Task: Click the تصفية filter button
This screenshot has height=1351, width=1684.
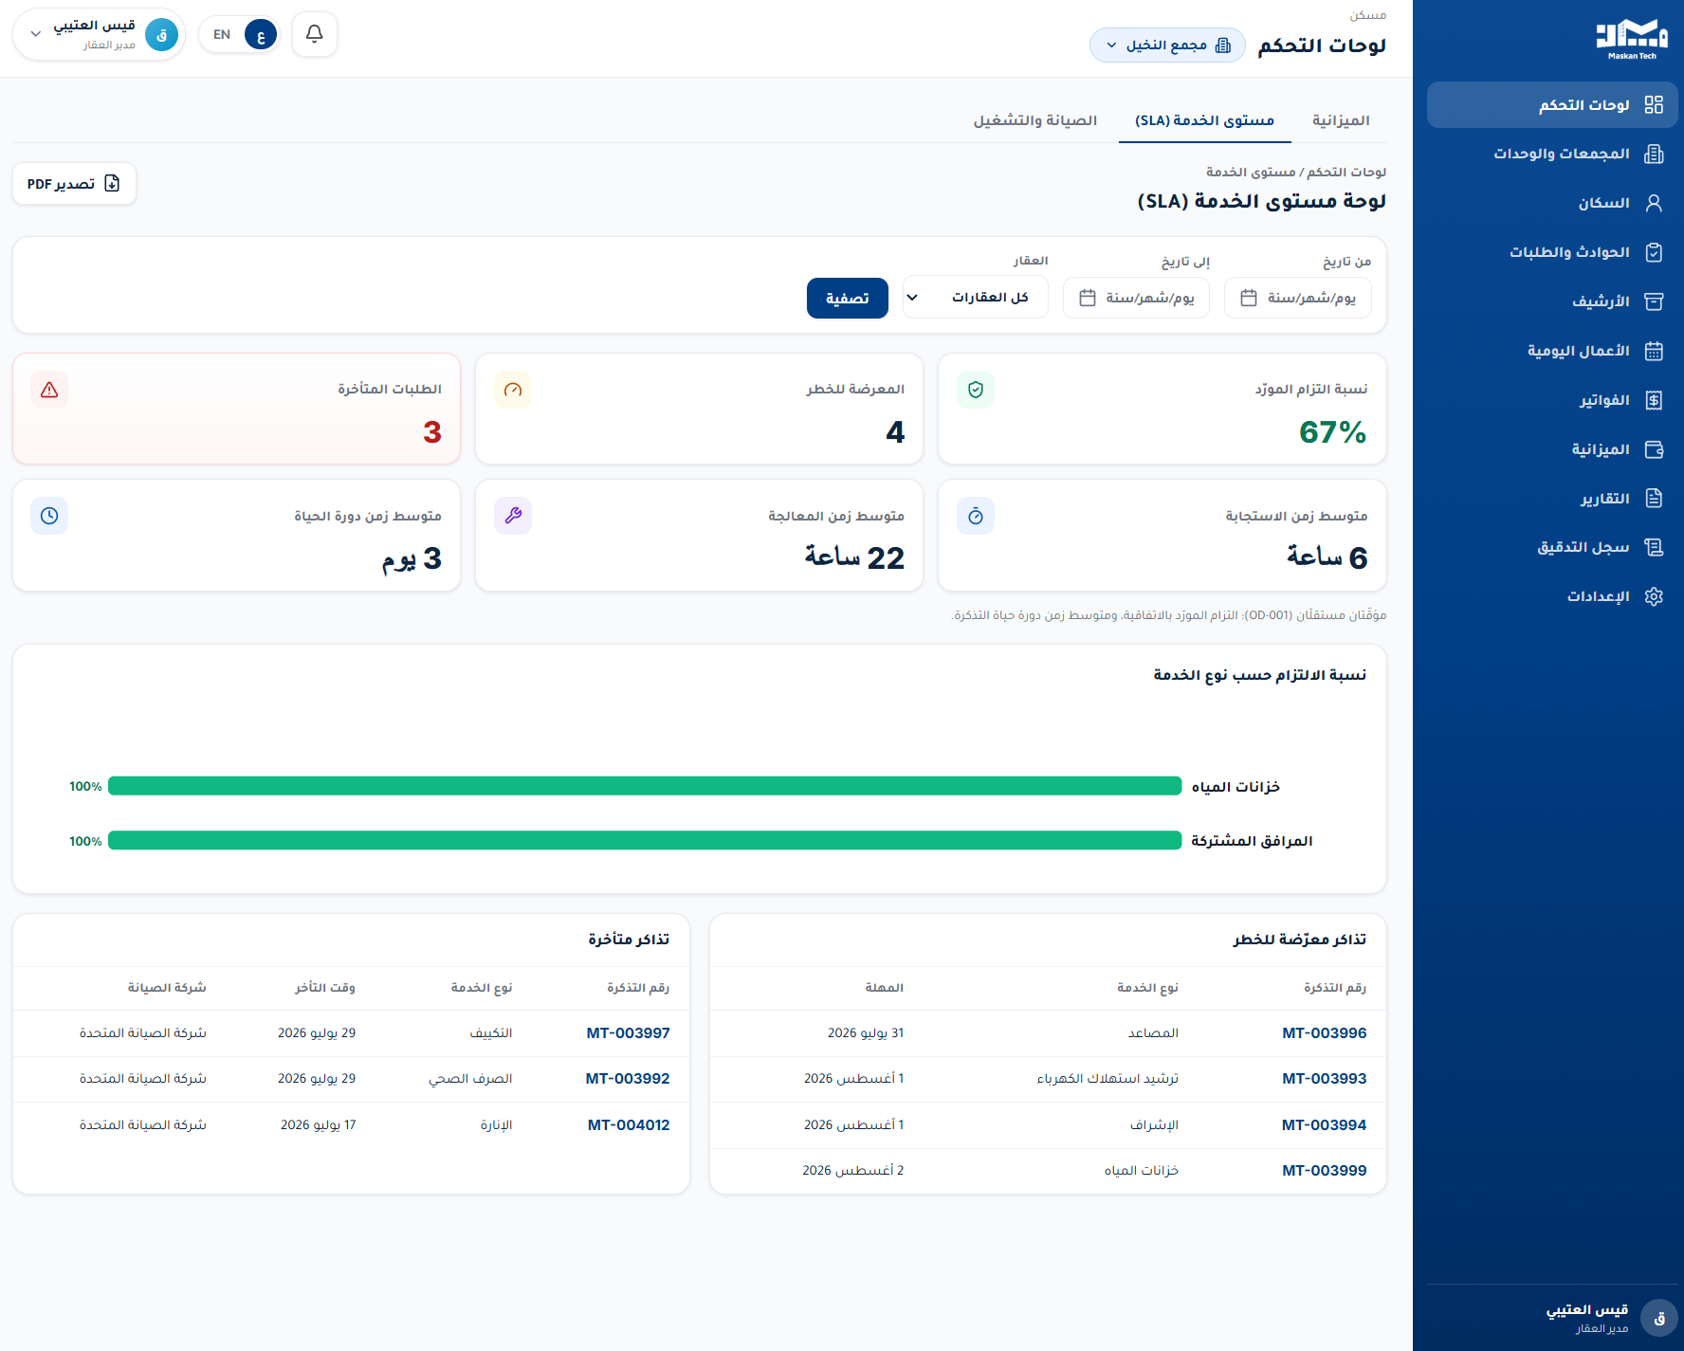Action: coord(847,298)
